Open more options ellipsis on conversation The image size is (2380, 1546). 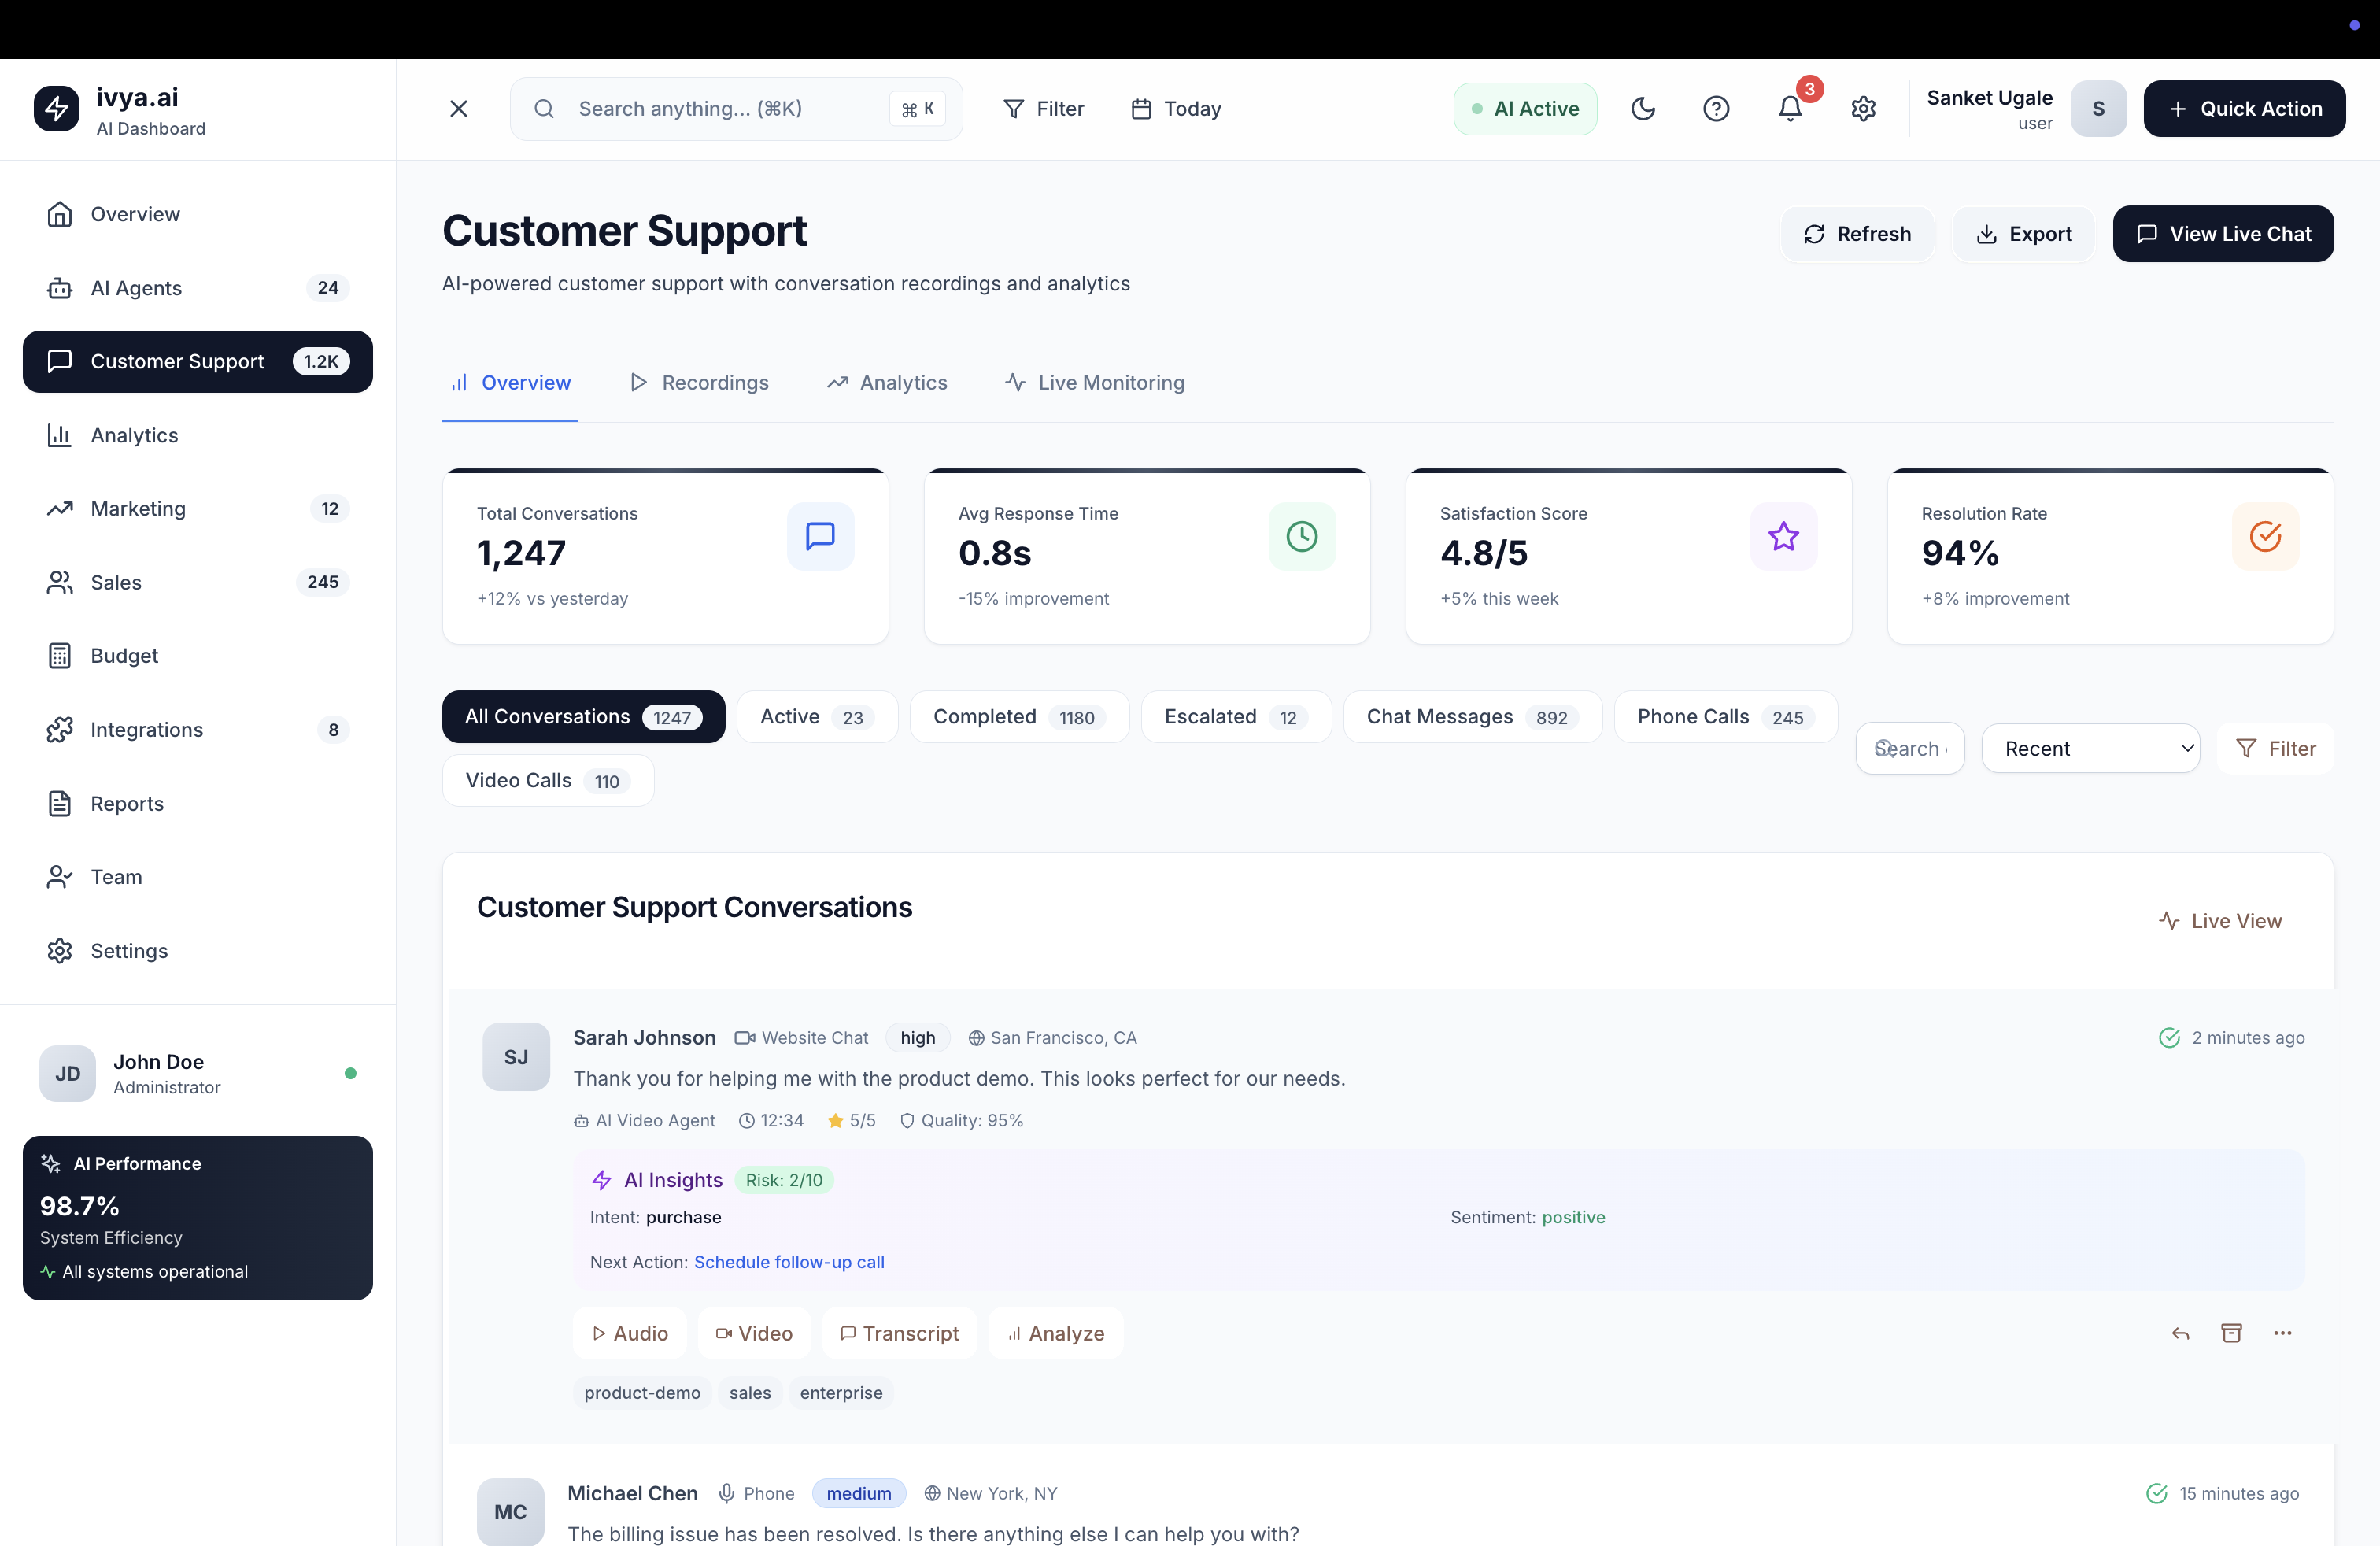point(2282,1333)
